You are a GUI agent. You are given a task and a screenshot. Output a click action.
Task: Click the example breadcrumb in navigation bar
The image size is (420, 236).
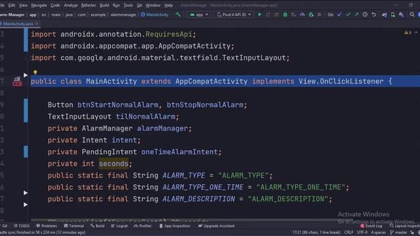(x=98, y=14)
